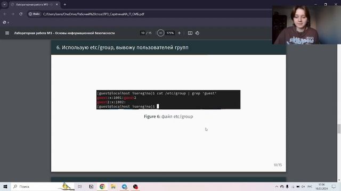This screenshot has width=341, height=191.
Task: Zoom in with the plus button
Action: pos(179,33)
